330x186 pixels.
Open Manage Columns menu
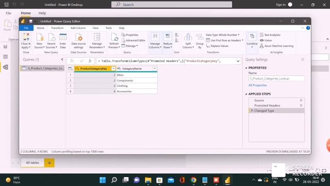coord(155,41)
